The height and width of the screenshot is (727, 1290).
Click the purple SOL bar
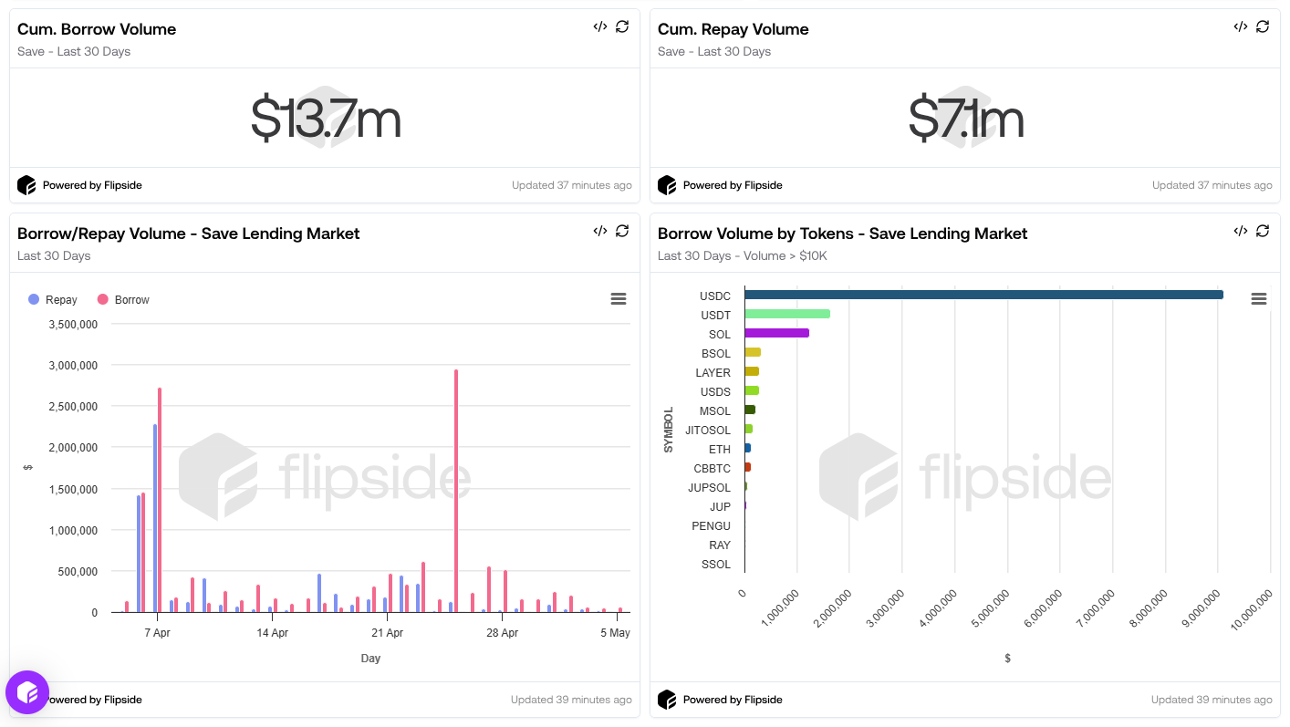tap(776, 333)
